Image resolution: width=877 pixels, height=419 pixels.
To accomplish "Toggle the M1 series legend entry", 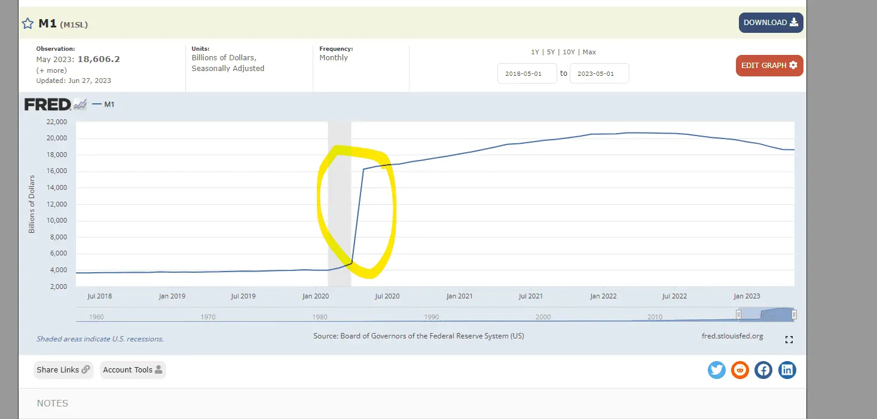I will pyautogui.click(x=104, y=104).
